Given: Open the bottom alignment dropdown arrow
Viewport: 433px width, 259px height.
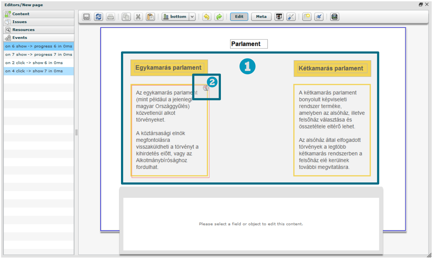Looking at the screenshot, I should click(192, 17).
